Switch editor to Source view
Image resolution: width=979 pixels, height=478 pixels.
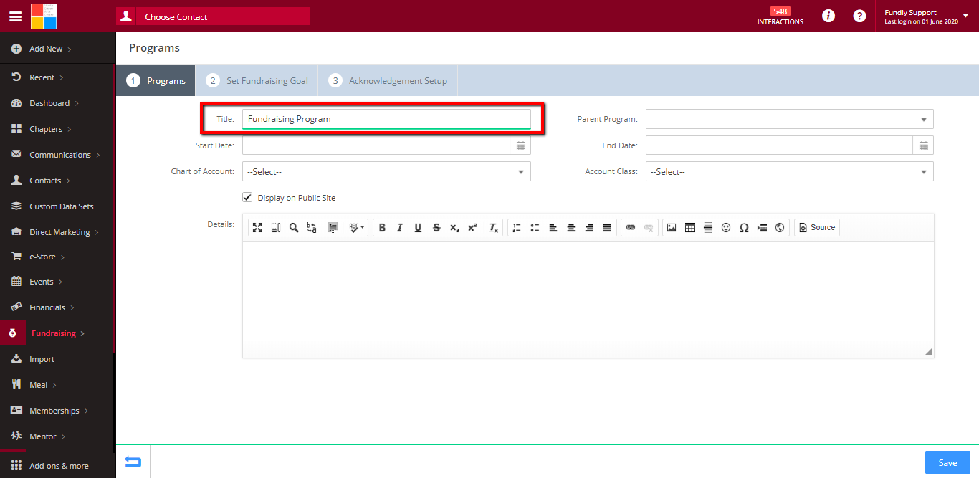point(817,227)
